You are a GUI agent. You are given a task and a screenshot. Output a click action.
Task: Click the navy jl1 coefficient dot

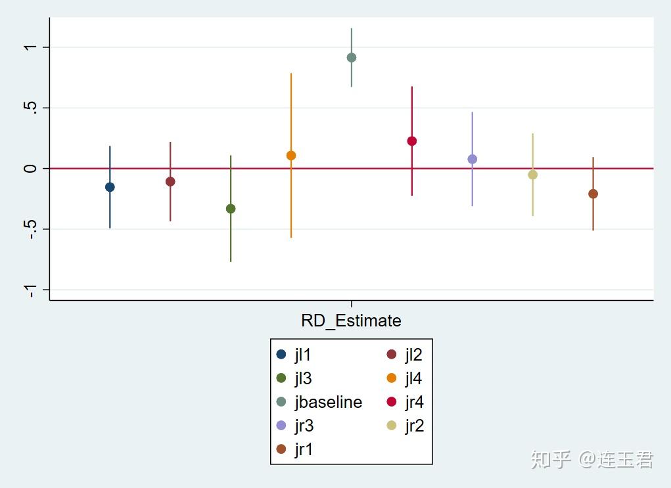coord(110,187)
